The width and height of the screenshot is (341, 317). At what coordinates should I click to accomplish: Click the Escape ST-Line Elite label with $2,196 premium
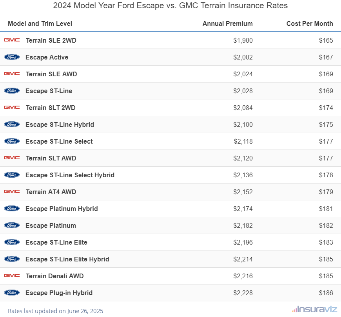56,242
